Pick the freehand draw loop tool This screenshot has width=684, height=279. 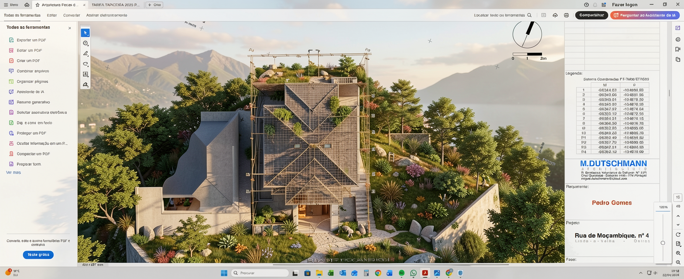[x=85, y=64]
